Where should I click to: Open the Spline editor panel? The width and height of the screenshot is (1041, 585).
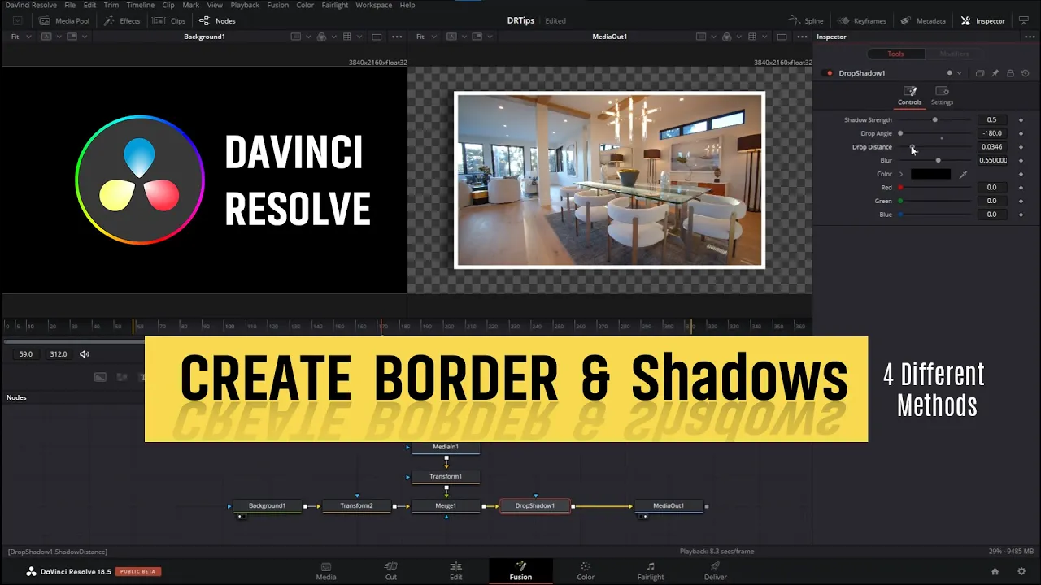click(806, 20)
